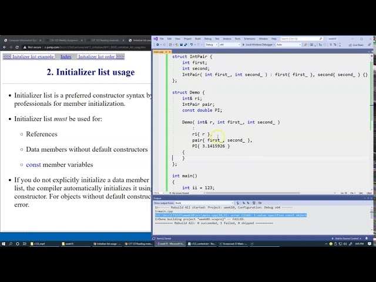Open the Help menu
This screenshot has width=376, height=282.
click(x=274, y=39)
